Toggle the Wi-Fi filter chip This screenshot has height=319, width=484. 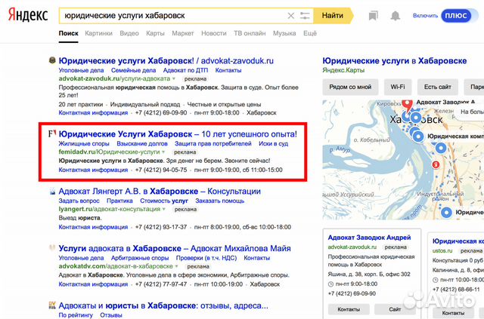(x=398, y=87)
